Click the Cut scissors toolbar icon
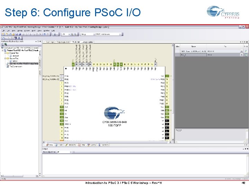Image resolution: width=249 pixels, height=187 pixels. click(30, 34)
